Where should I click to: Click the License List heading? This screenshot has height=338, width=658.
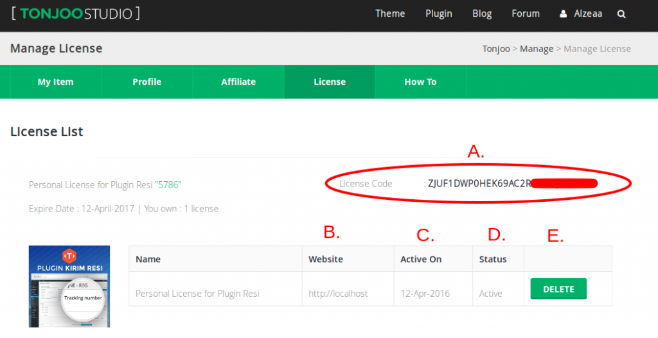coord(46,132)
